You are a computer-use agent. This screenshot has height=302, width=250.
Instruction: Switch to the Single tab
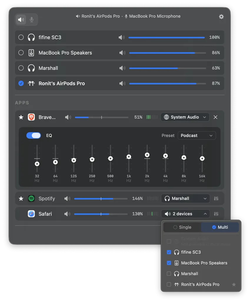coord(182,227)
